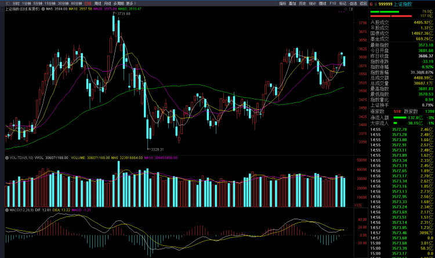Click the 画线 drawing tool button
This screenshot has width=435, height=258.
322,3
